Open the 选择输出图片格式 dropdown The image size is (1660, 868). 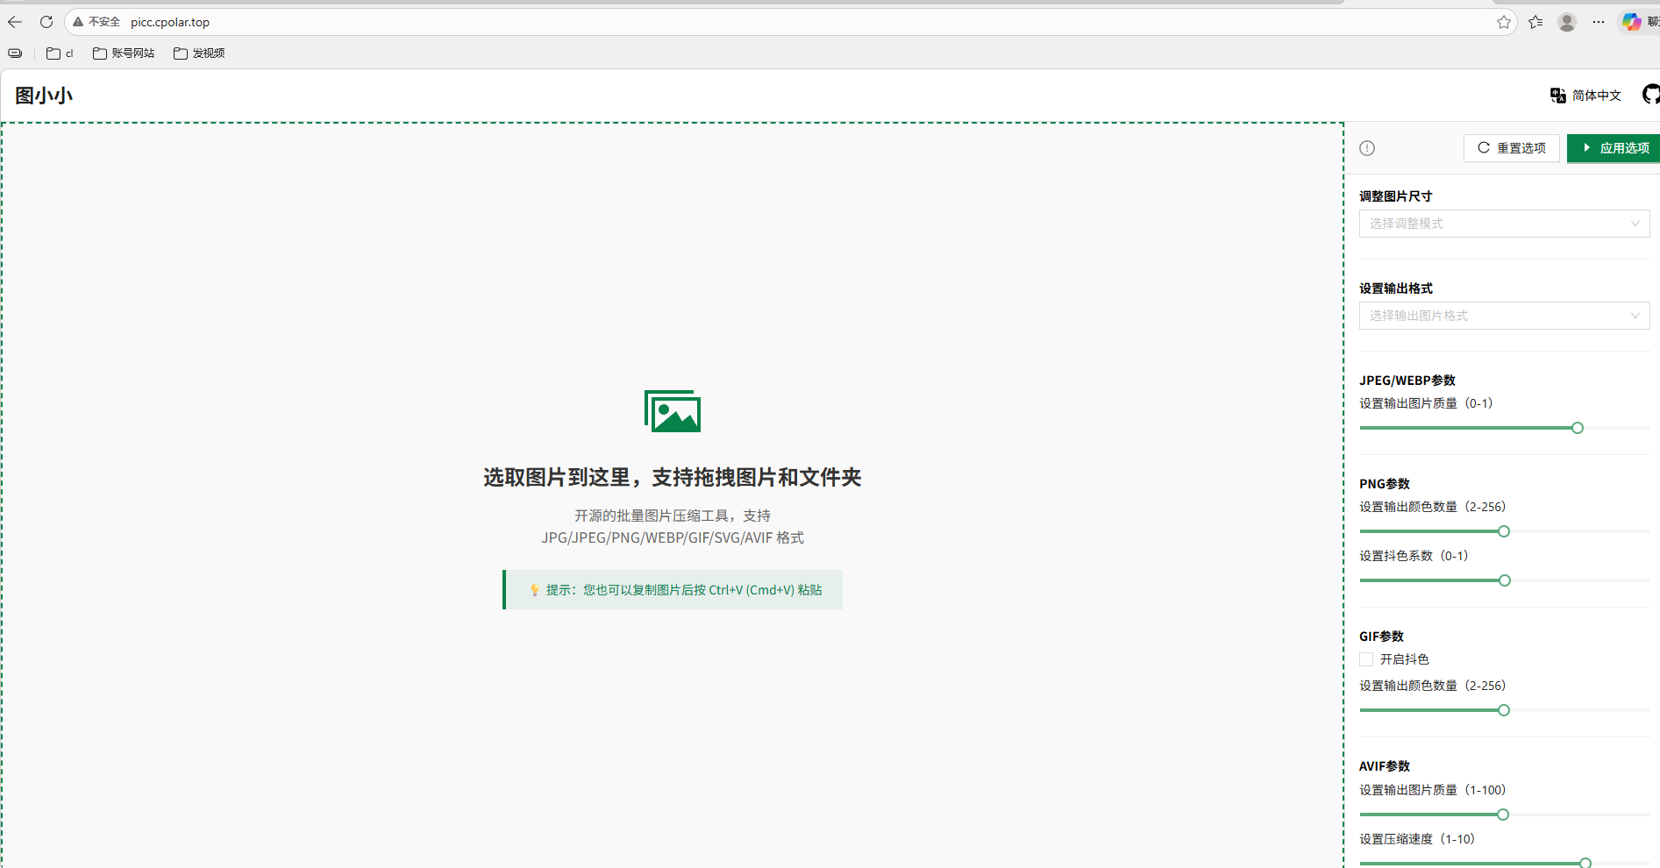1504,316
